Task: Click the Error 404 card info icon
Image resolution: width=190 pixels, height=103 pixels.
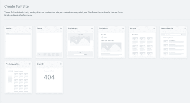Action: pyautogui.click(x=61, y=64)
